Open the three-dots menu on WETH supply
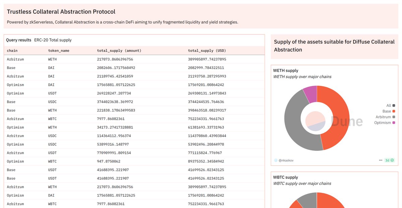402x208 pixels. (381, 160)
